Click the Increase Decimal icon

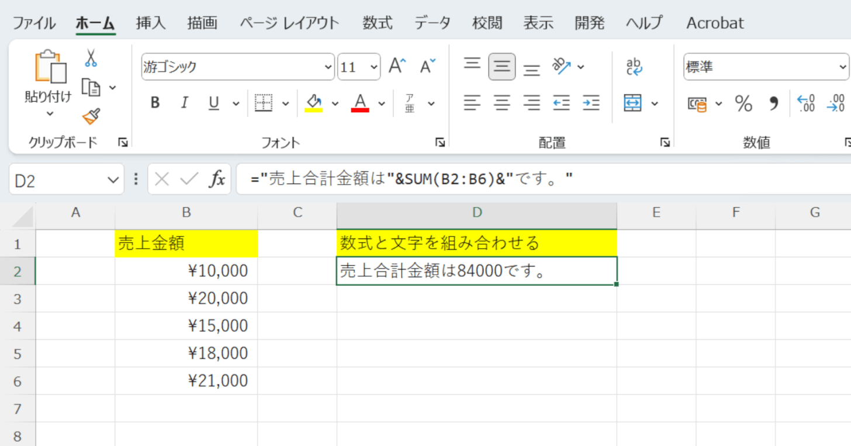[806, 104]
